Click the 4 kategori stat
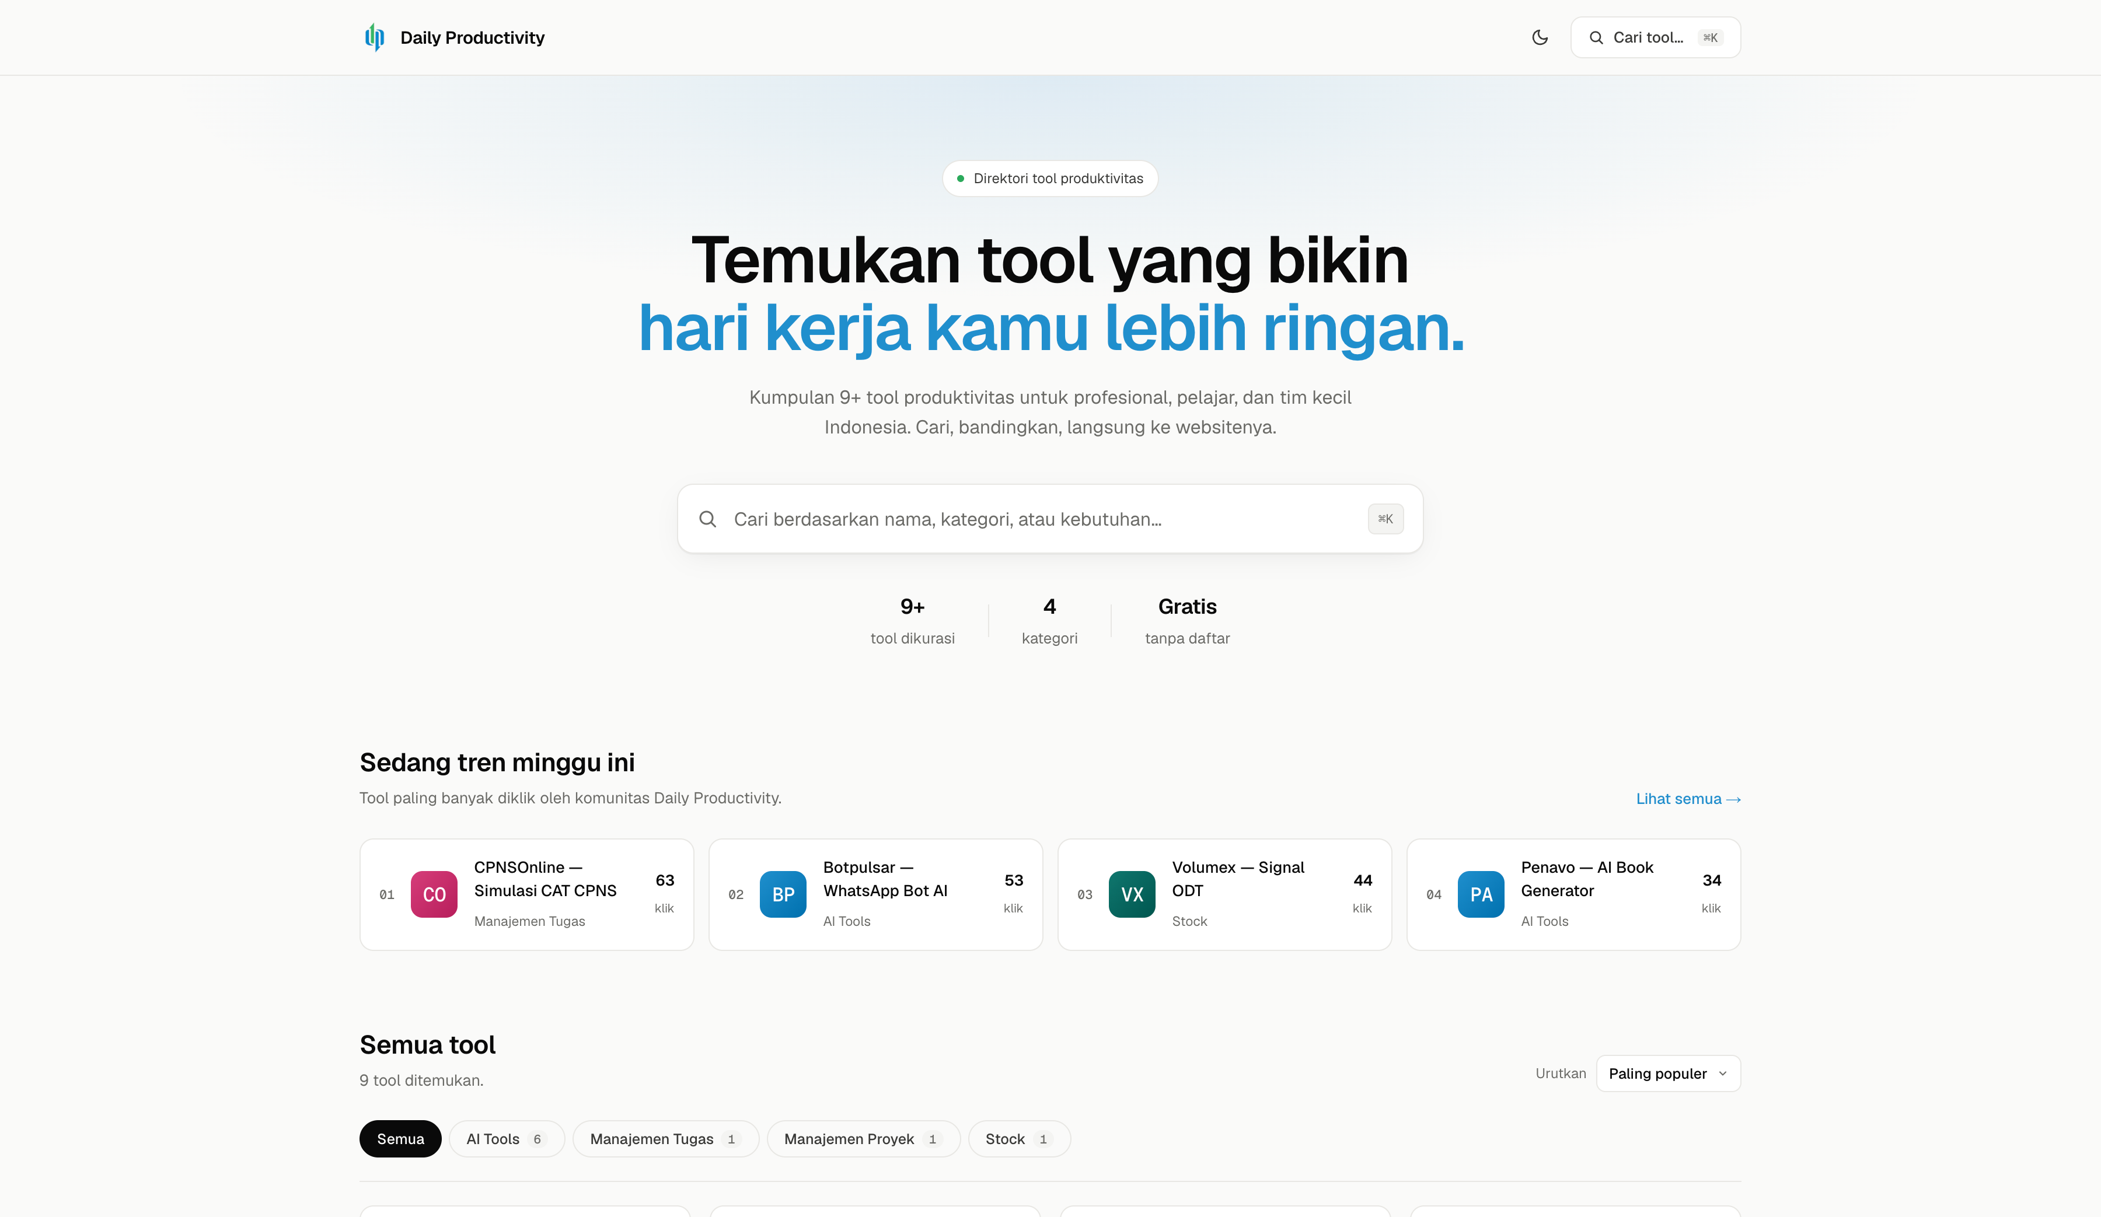Image resolution: width=2101 pixels, height=1217 pixels. (x=1049, y=620)
